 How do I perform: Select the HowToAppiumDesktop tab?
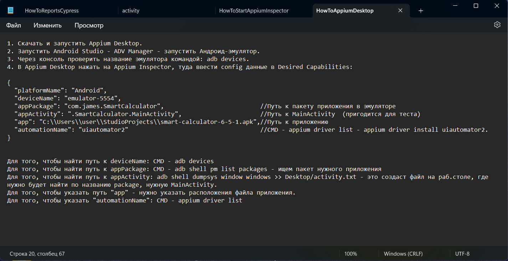coord(345,11)
